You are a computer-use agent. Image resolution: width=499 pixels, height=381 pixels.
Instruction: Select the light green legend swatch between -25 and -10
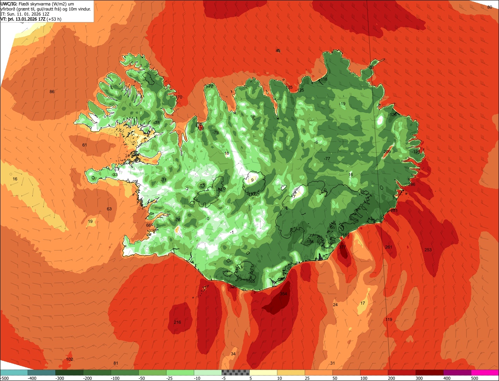(x=180, y=373)
